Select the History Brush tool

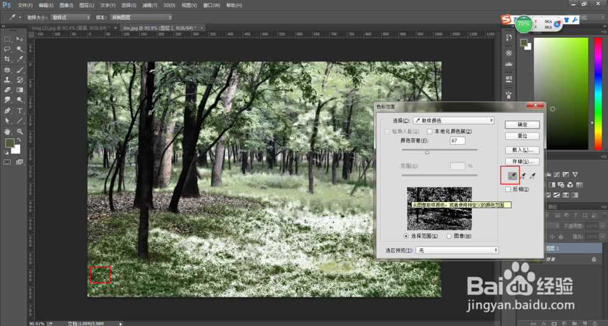(x=20, y=80)
